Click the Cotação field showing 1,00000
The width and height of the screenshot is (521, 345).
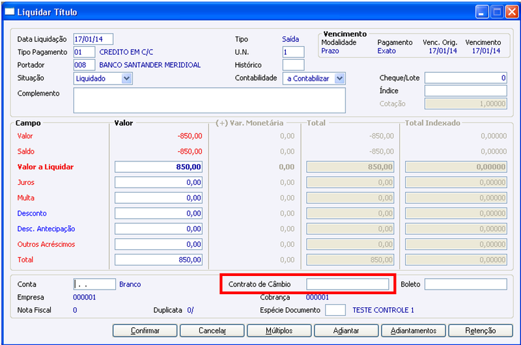(466, 103)
